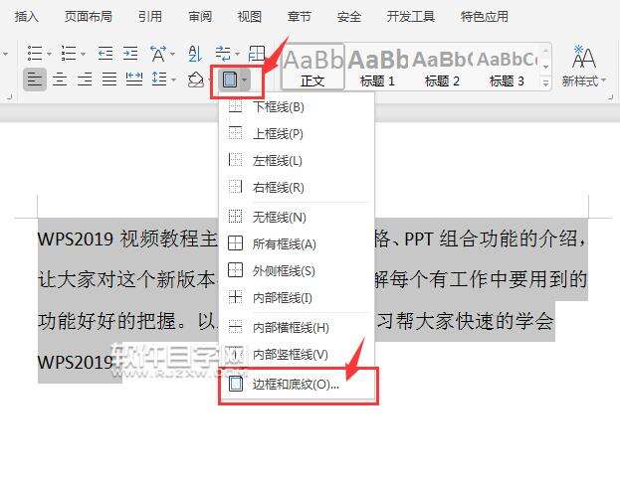
Task: Open line spacing dropdown arrow
Action: click(174, 80)
